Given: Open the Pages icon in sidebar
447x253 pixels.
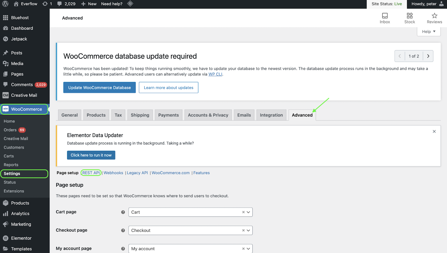Looking at the screenshot, I should (6, 74).
